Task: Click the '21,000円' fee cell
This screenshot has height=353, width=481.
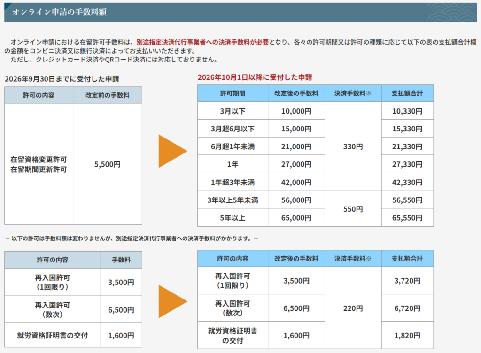Action: (x=296, y=146)
